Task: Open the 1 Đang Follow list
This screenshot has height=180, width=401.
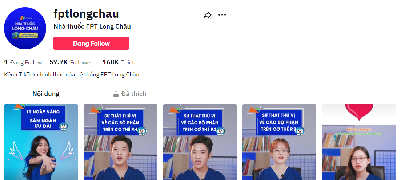Action: pyautogui.click(x=23, y=62)
